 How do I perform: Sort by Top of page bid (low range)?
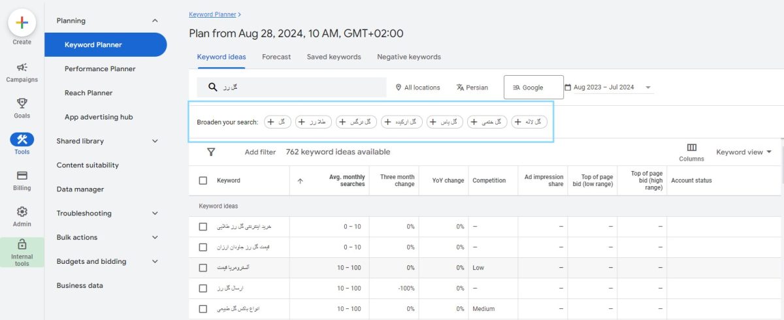coord(593,180)
